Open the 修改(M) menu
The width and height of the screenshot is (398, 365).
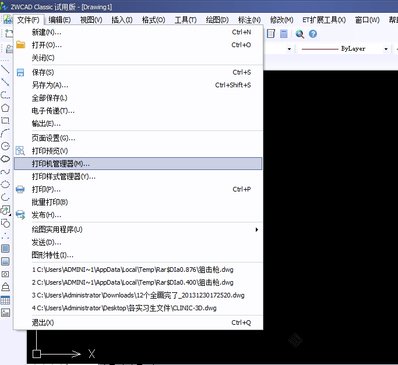click(282, 20)
